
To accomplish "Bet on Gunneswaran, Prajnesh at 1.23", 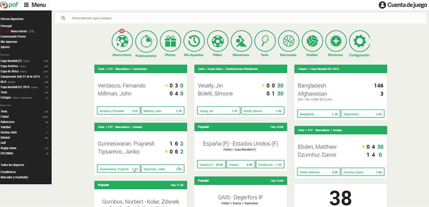I will [x=119, y=169].
